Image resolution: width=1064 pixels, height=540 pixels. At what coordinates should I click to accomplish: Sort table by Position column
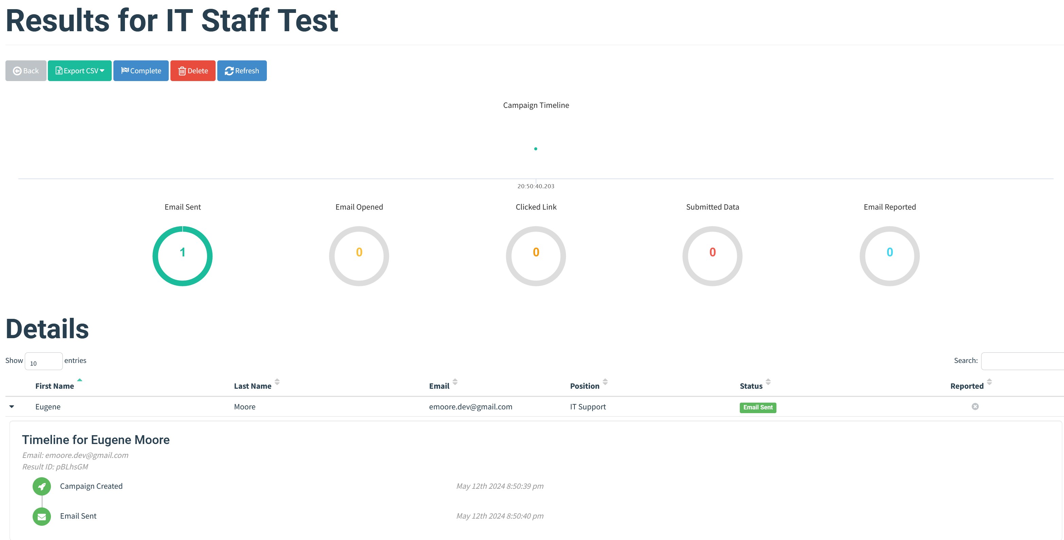pyautogui.click(x=585, y=386)
